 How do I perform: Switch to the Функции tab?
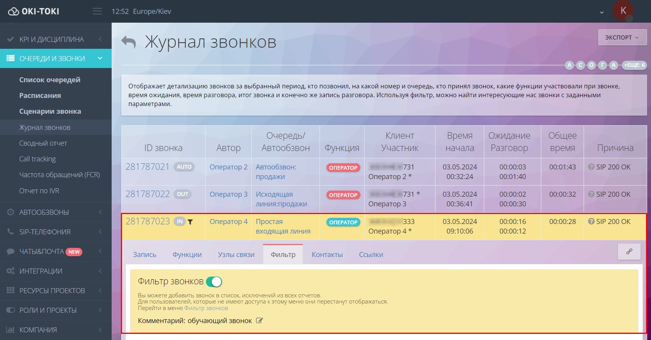tap(187, 254)
